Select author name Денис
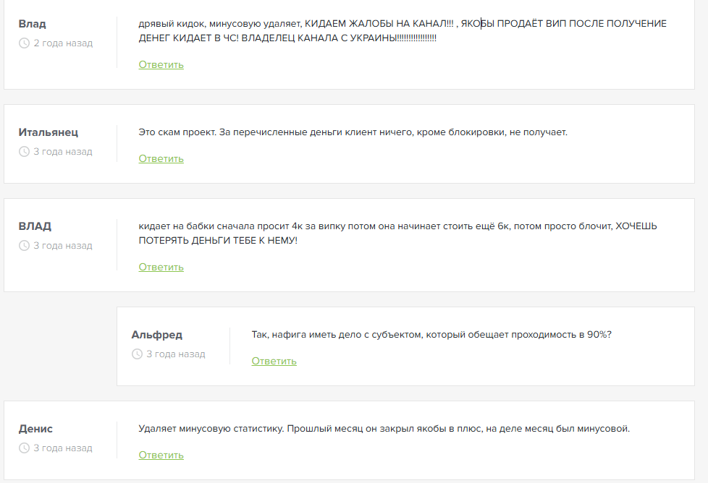The image size is (708, 483). pos(35,429)
